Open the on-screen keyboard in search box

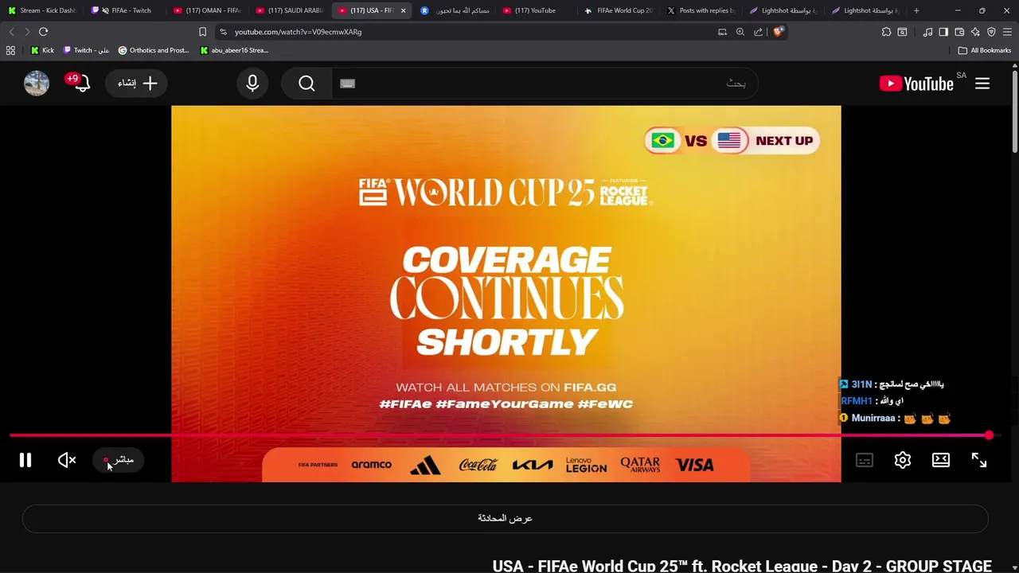pos(347,84)
